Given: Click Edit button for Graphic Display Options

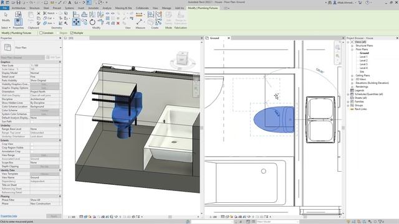Looking at the screenshot, I should [44, 88].
